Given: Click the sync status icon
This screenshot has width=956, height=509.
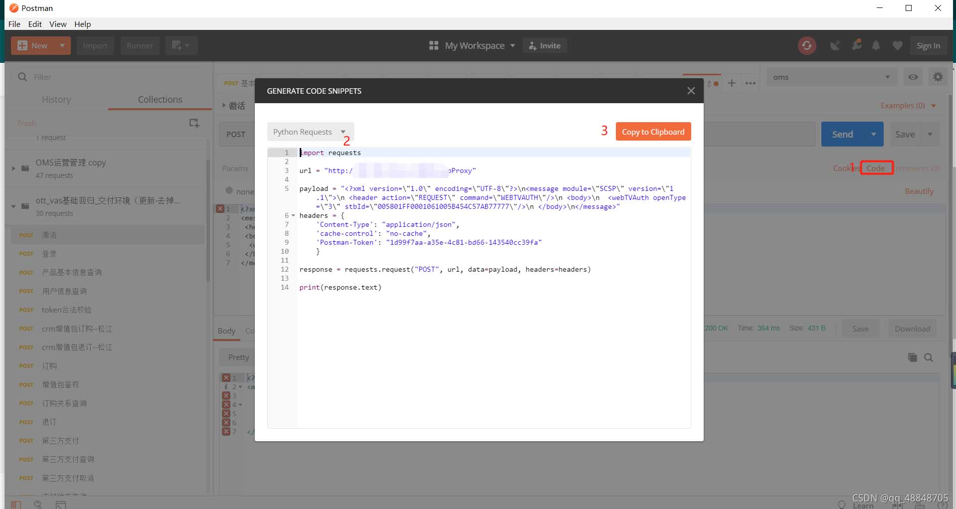Looking at the screenshot, I should pos(806,45).
